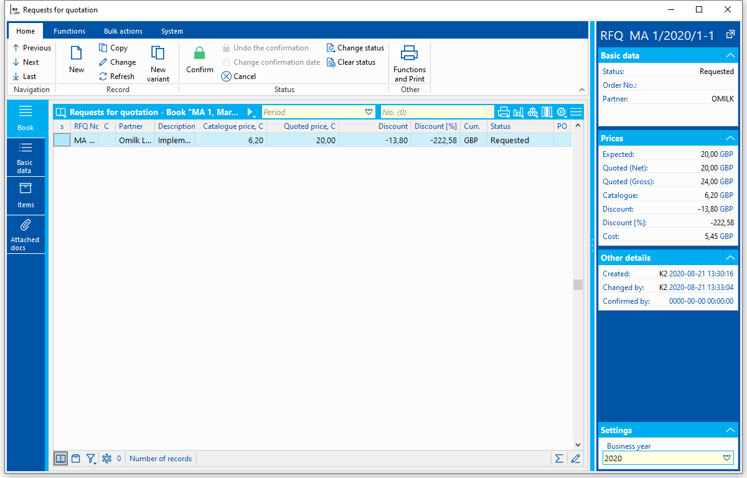Switch to the Functions ribbon tab
This screenshot has height=478, width=747.
[69, 31]
